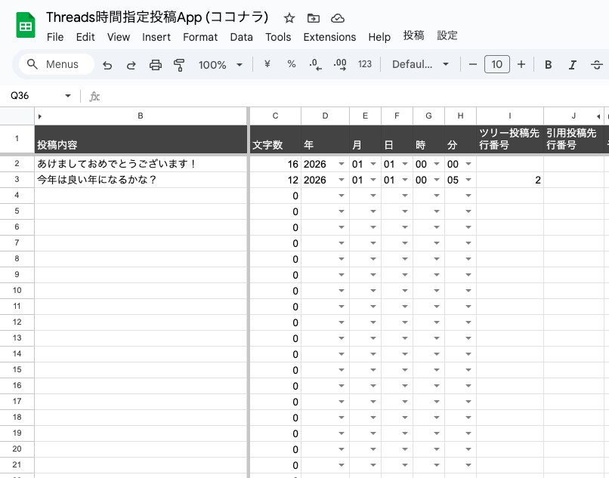Open the 投稿 custom menu
Image resolution: width=609 pixels, height=478 pixels.
(x=413, y=35)
